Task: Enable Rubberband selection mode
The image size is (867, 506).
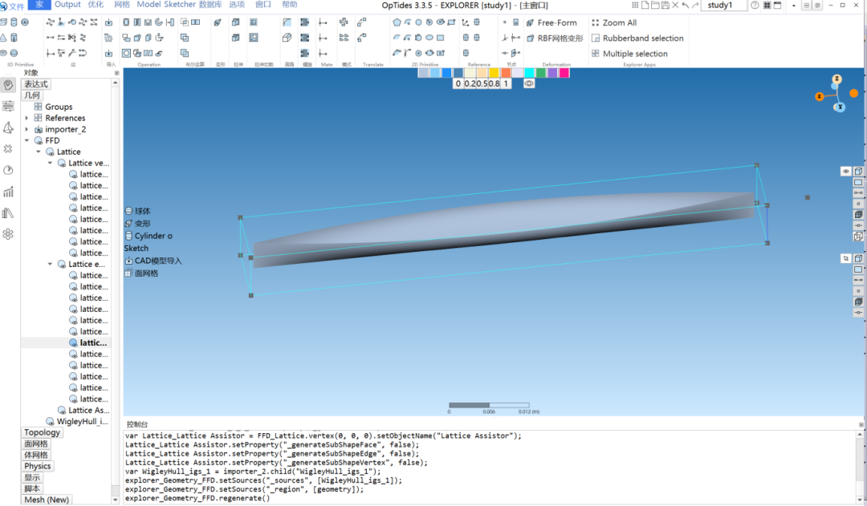Action: tap(637, 38)
